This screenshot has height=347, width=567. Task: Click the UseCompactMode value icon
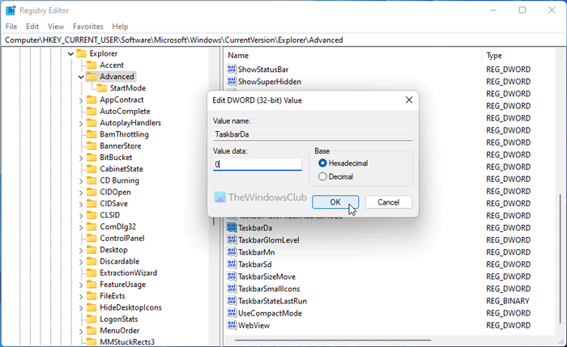(232, 313)
